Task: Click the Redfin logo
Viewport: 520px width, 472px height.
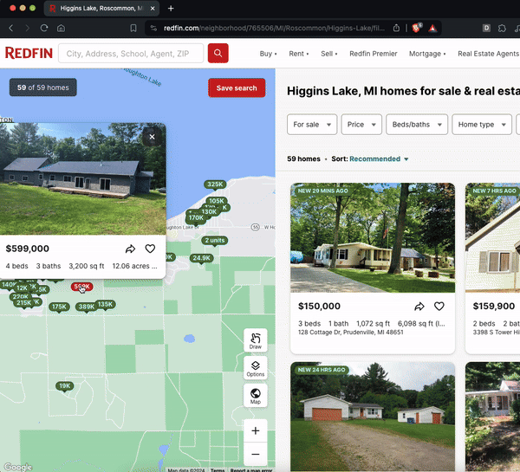Action: [29, 53]
